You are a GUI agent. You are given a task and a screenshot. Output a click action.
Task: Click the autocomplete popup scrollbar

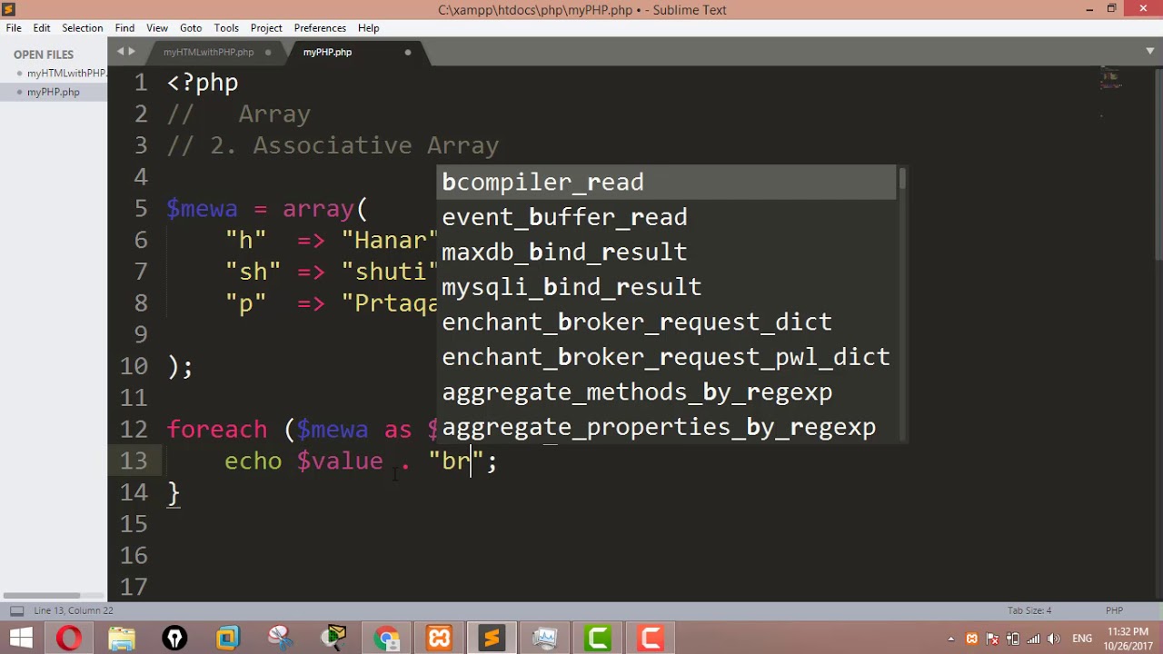click(x=902, y=179)
